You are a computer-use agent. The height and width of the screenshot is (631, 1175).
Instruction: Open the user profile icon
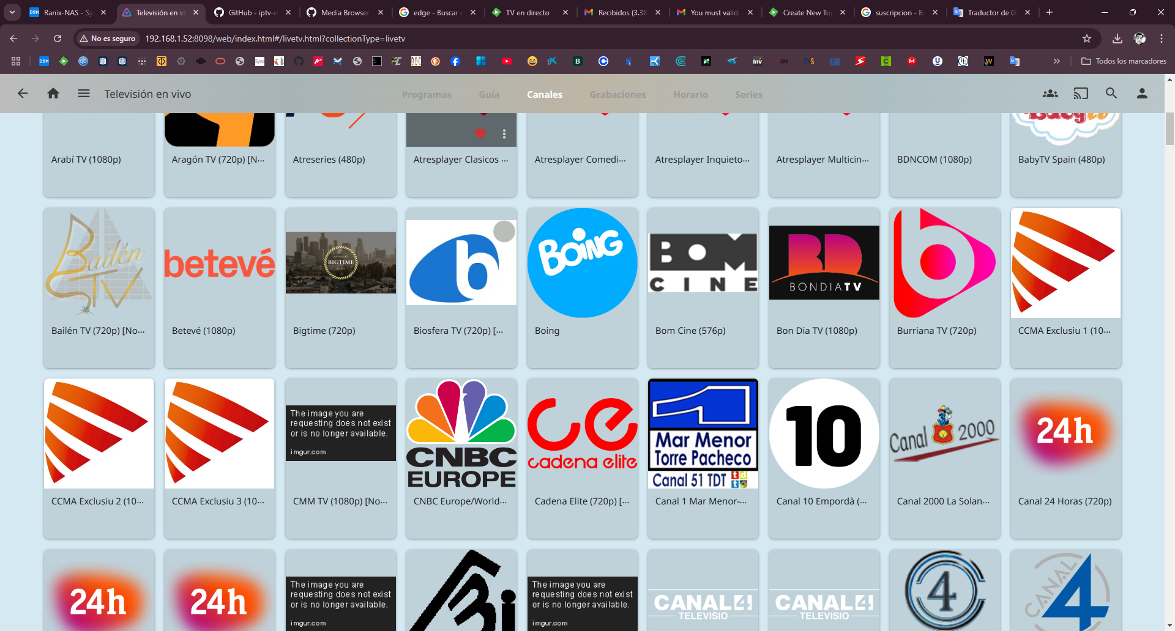coord(1142,94)
